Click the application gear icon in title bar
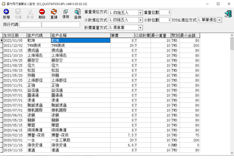234x160 pixels. [3, 4]
